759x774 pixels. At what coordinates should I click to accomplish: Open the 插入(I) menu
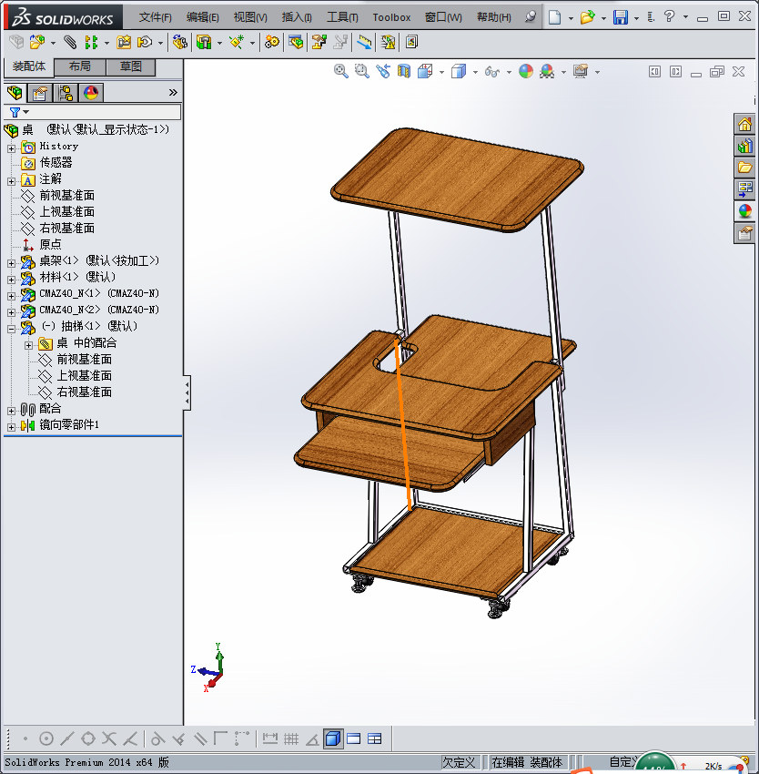click(297, 17)
